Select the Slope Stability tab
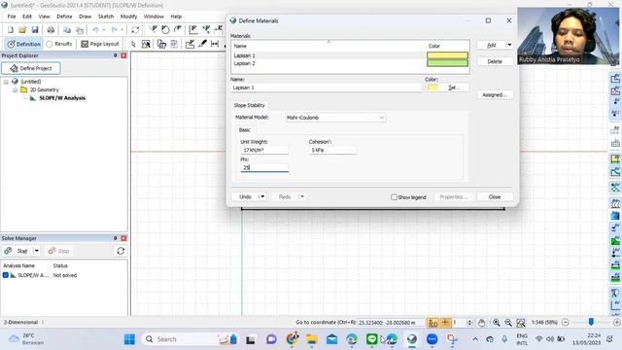 click(x=249, y=105)
